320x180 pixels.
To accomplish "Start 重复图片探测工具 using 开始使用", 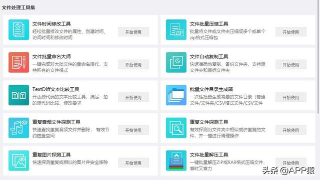I will coord(133,163).
